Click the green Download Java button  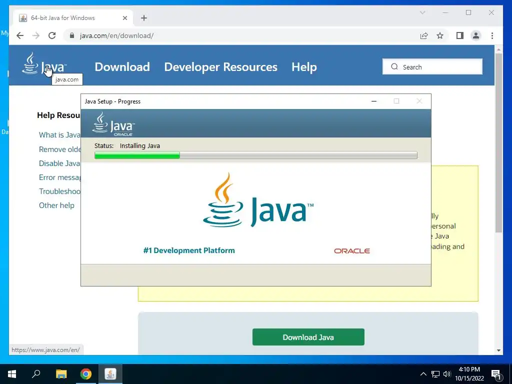[308, 337]
